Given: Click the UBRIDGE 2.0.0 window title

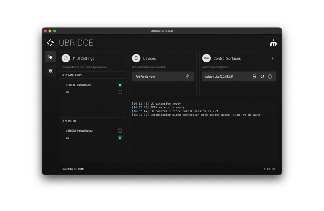Looking at the screenshot, I should click(162, 31).
